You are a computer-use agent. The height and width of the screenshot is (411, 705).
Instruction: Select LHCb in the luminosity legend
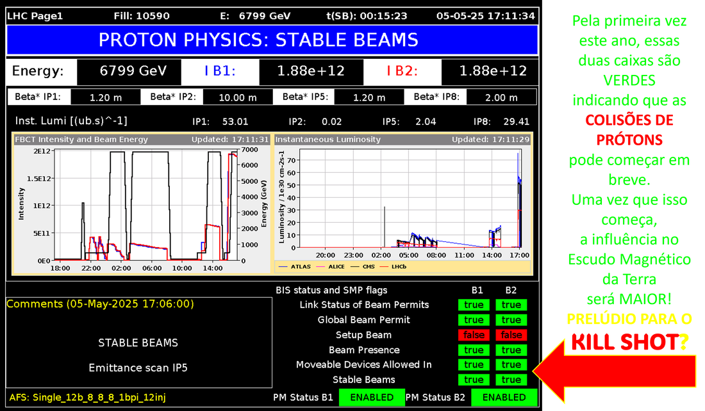tap(394, 267)
